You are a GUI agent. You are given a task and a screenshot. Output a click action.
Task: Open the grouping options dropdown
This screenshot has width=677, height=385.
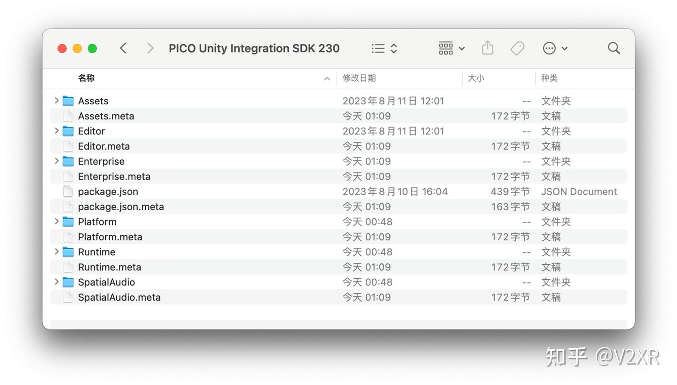(x=451, y=48)
